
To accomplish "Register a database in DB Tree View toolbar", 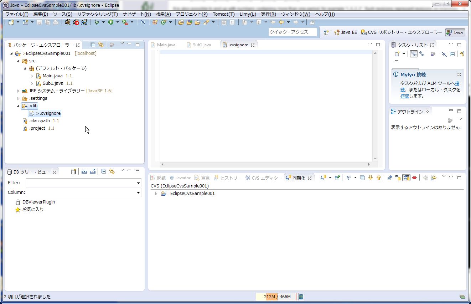I will tap(73, 171).
